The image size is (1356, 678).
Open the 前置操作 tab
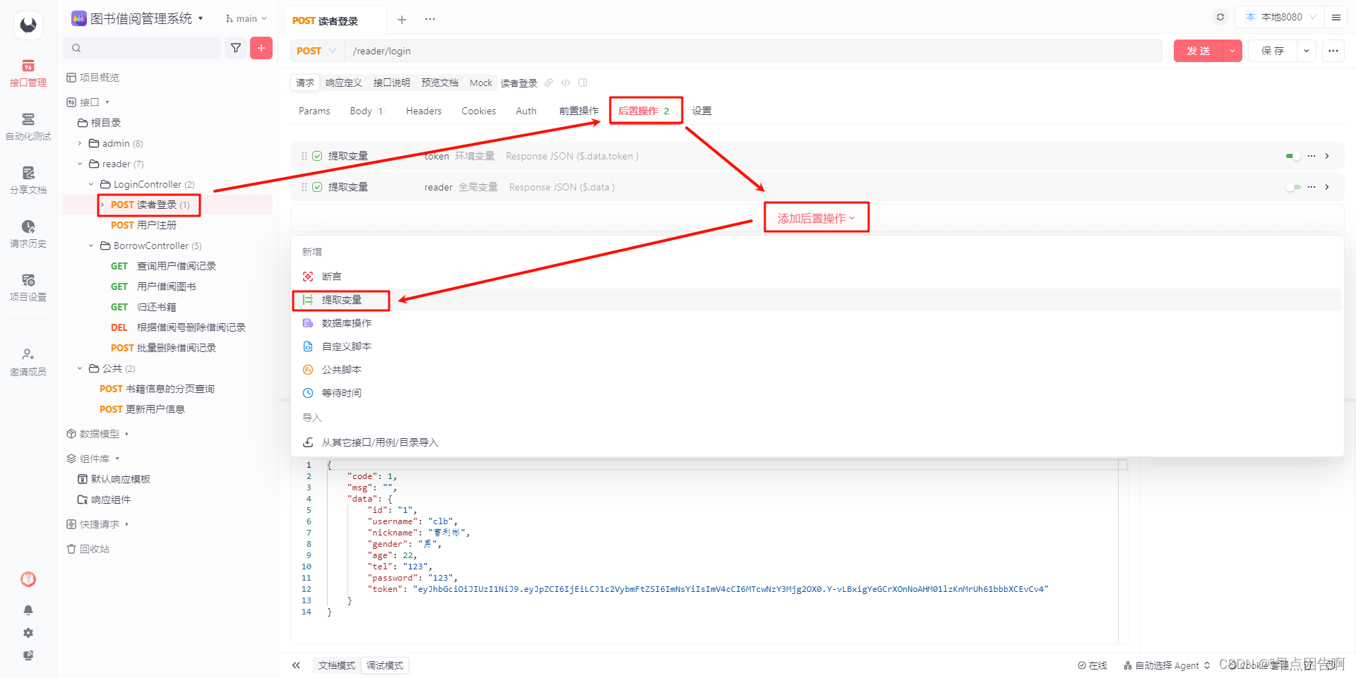pyautogui.click(x=578, y=111)
